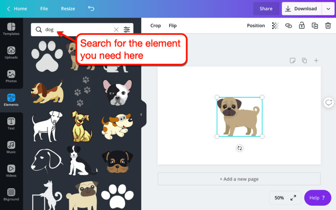Click the undo arrow
Screen dimensions: 336x210
[91, 8]
